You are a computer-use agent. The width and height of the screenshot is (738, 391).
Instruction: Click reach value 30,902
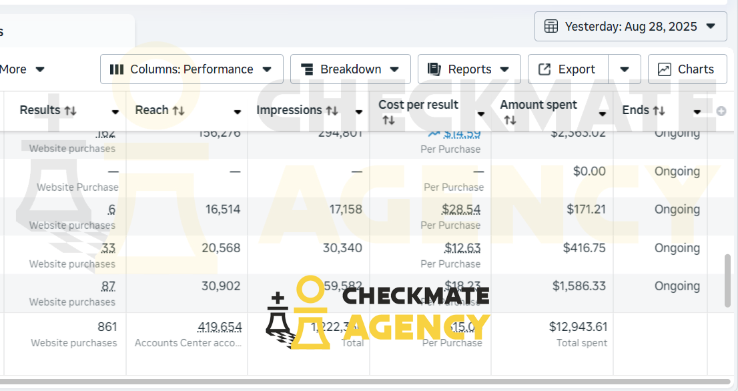222,286
